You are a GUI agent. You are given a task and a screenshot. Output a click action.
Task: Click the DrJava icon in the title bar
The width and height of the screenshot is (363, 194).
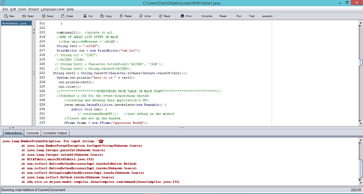point(3,3)
